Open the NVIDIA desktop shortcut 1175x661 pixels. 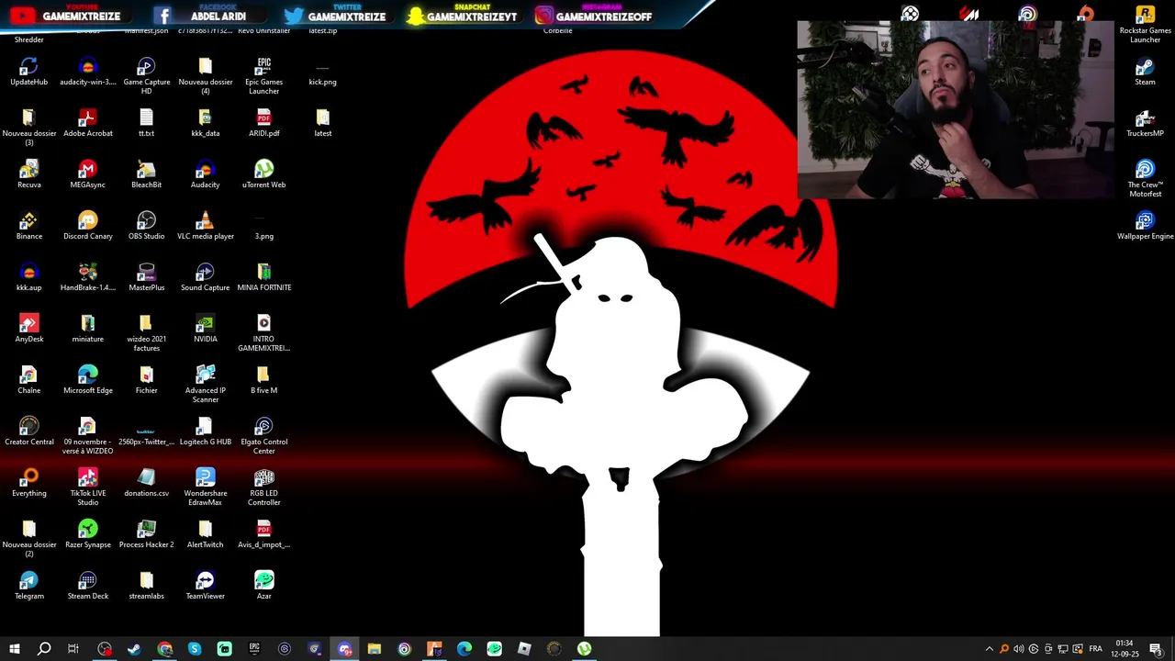[205, 329]
